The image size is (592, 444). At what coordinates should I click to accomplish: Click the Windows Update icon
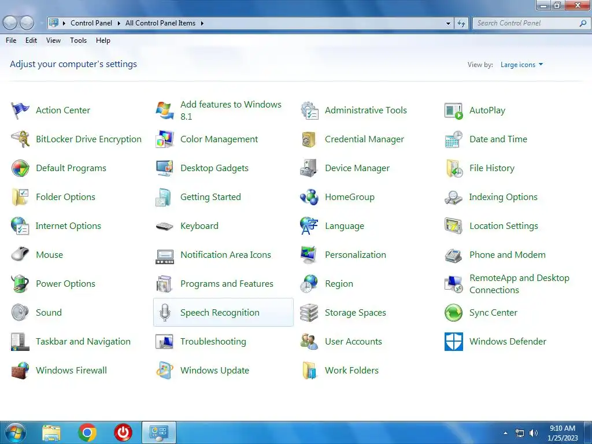(x=165, y=371)
